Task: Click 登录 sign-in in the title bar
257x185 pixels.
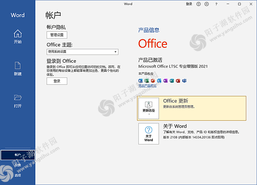Action: (x=189, y=4)
